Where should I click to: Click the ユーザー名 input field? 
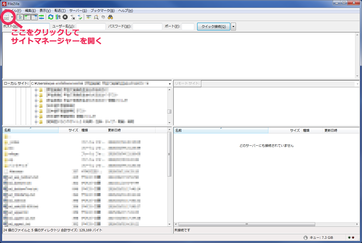pyautogui.click(x=91, y=27)
